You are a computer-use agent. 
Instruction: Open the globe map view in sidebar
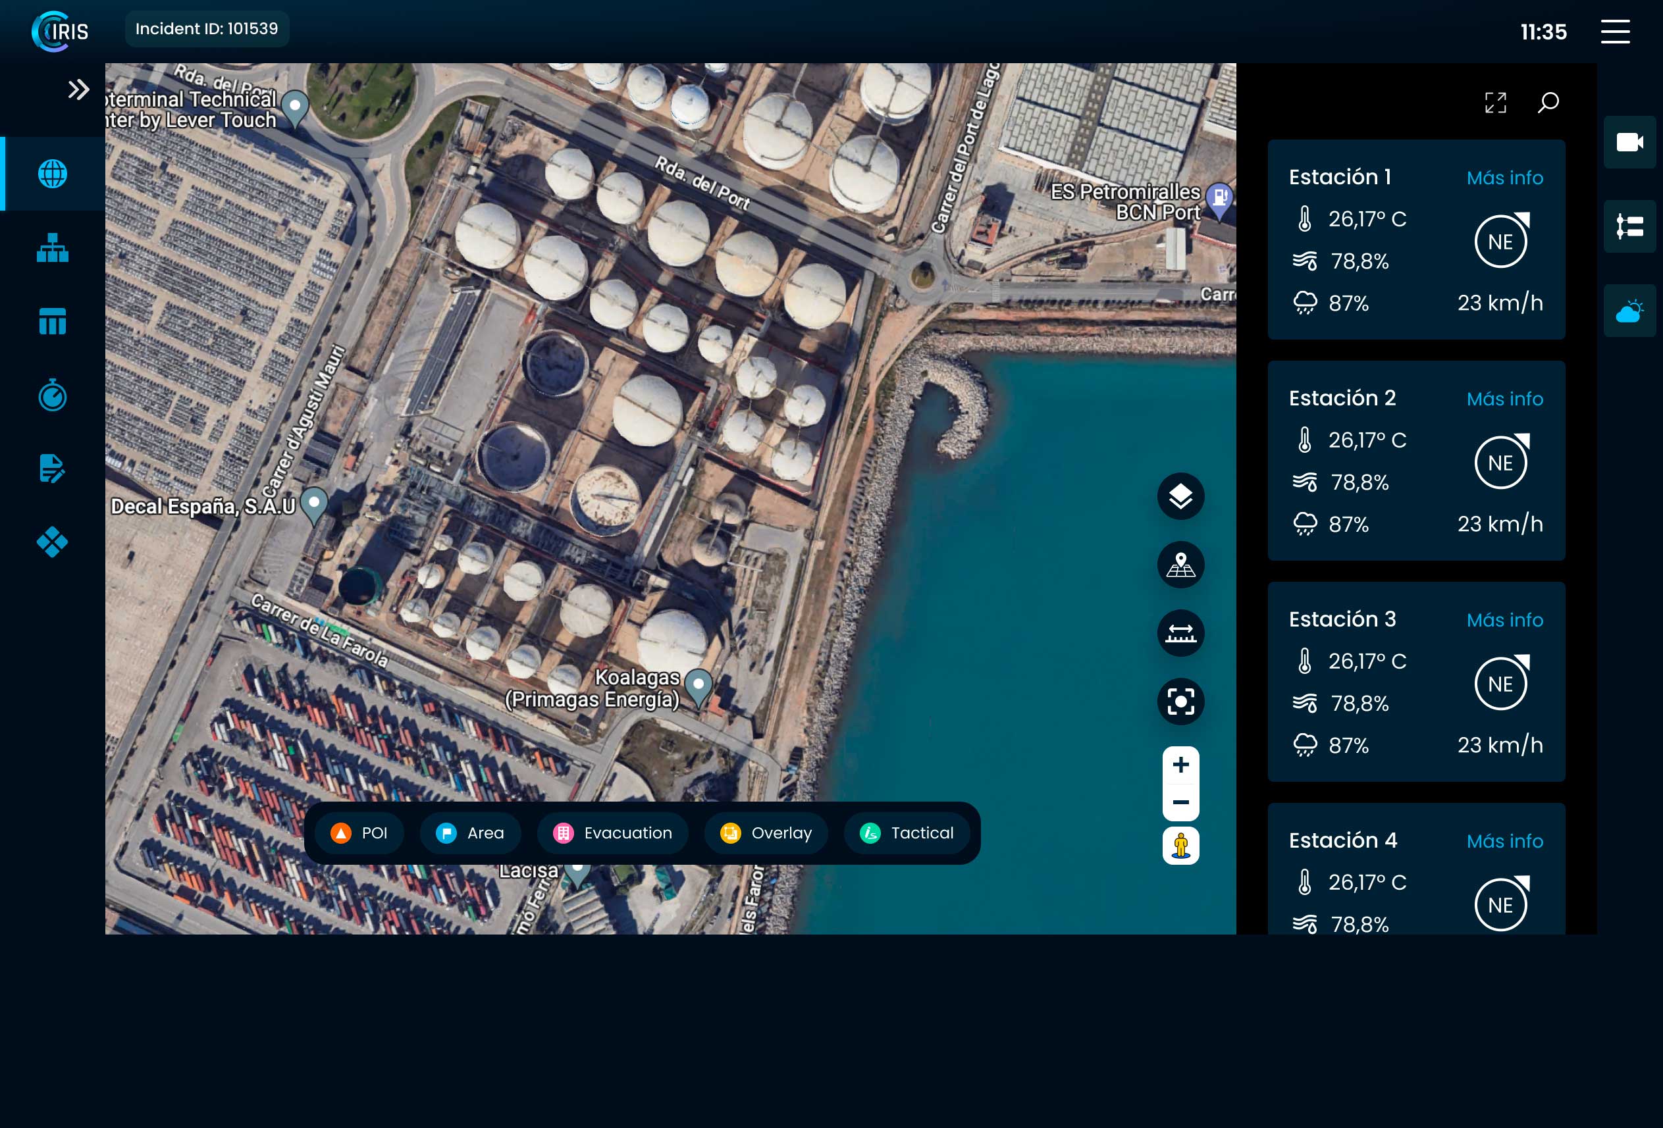tap(52, 174)
